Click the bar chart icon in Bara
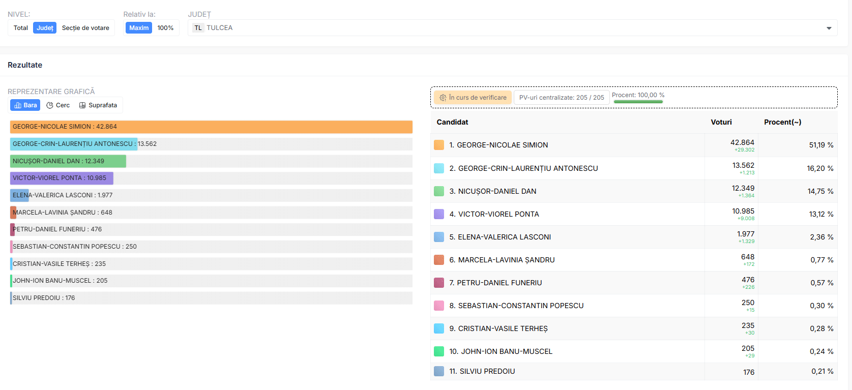The height and width of the screenshot is (390, 852). tap(18, 105)
